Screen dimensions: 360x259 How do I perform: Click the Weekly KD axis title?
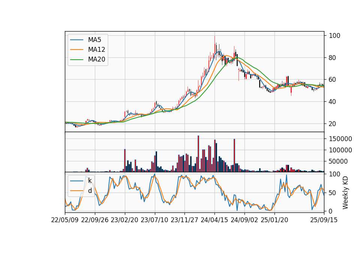tap(345, 193)
